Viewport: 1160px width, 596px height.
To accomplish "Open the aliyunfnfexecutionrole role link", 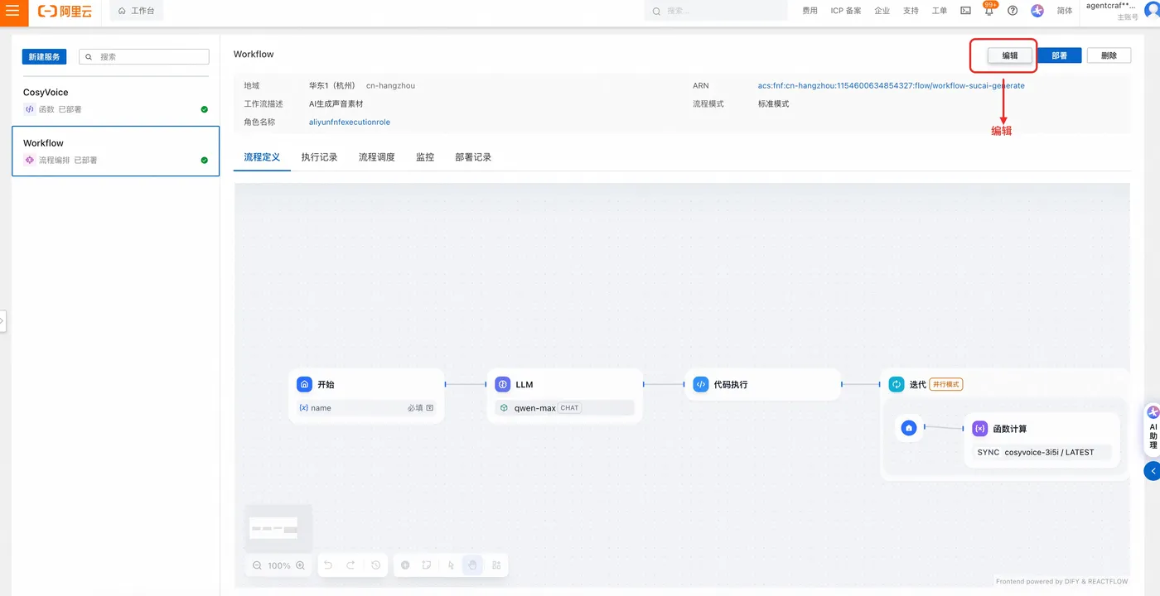I will [x=350, y=122].
